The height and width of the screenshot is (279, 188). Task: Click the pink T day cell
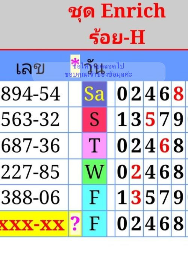pyautogui.click(x=94, y=146)
